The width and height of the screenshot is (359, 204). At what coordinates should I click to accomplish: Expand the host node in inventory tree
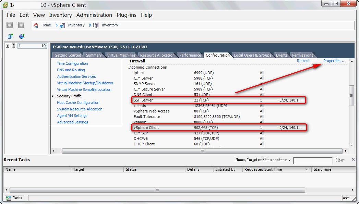pos(7,46)
